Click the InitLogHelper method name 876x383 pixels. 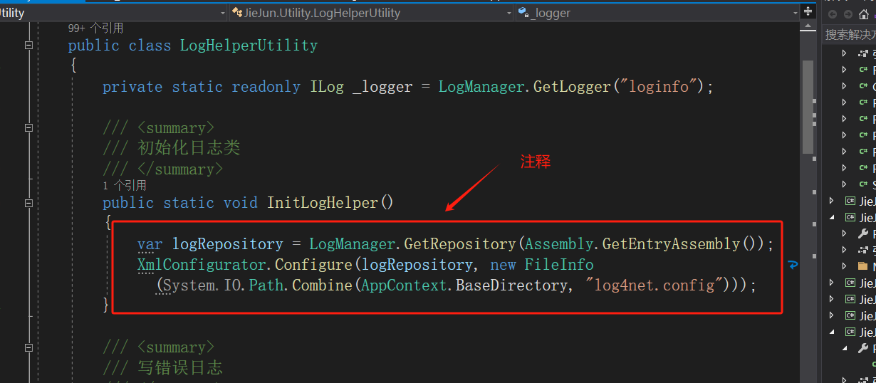click(322, 203)
